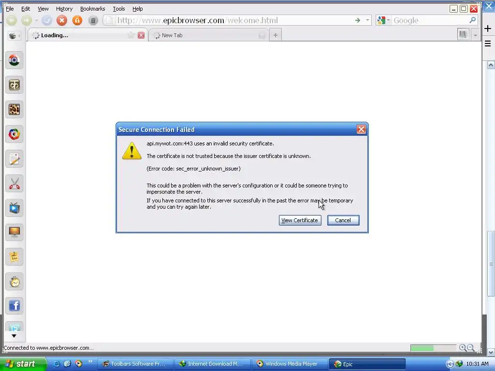Open the notepad and pencil sidebar icon
495x371 pixels.
click(14, 159)
